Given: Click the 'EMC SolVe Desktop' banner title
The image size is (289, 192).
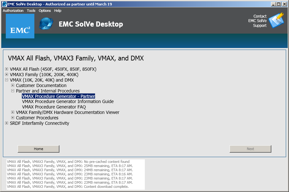Looking at the screenshot, I should tap(91, 24).
